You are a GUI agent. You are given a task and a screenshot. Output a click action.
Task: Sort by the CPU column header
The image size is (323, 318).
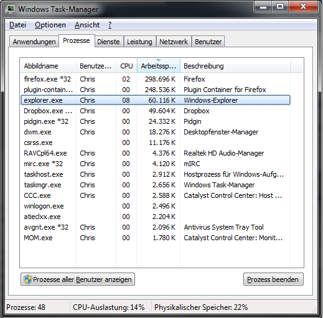(x=126, y=66)
